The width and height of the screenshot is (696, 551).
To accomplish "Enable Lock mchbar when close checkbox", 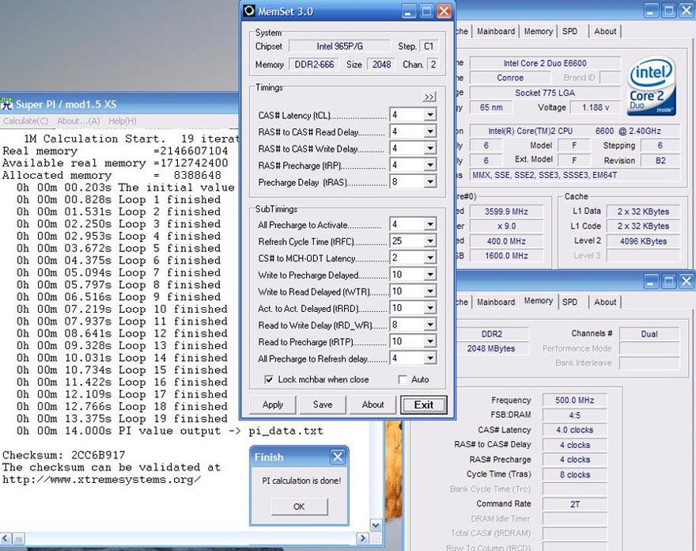I will point(269,379).
